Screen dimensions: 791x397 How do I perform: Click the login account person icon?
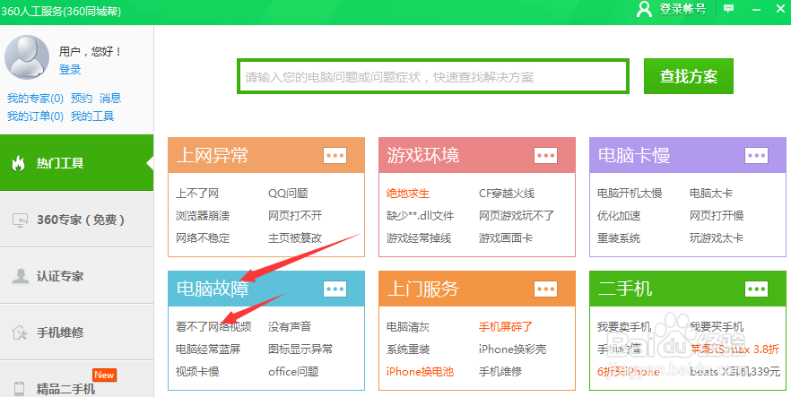point(644,9)
